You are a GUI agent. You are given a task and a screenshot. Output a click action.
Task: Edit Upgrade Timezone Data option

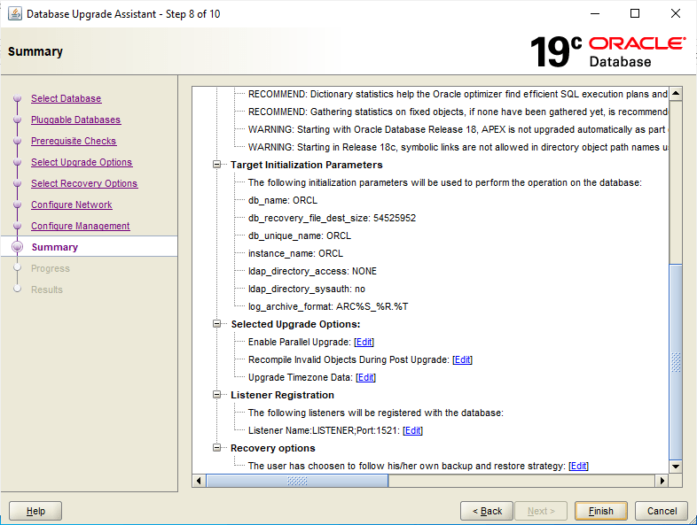pos(366,378)
